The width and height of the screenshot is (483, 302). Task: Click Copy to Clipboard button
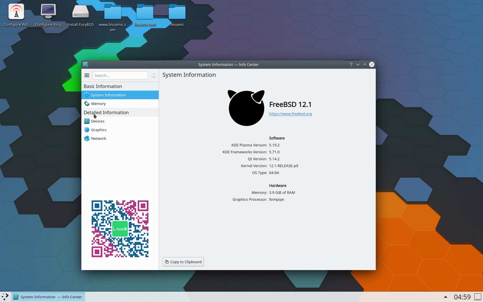click(x=183, y=262)
